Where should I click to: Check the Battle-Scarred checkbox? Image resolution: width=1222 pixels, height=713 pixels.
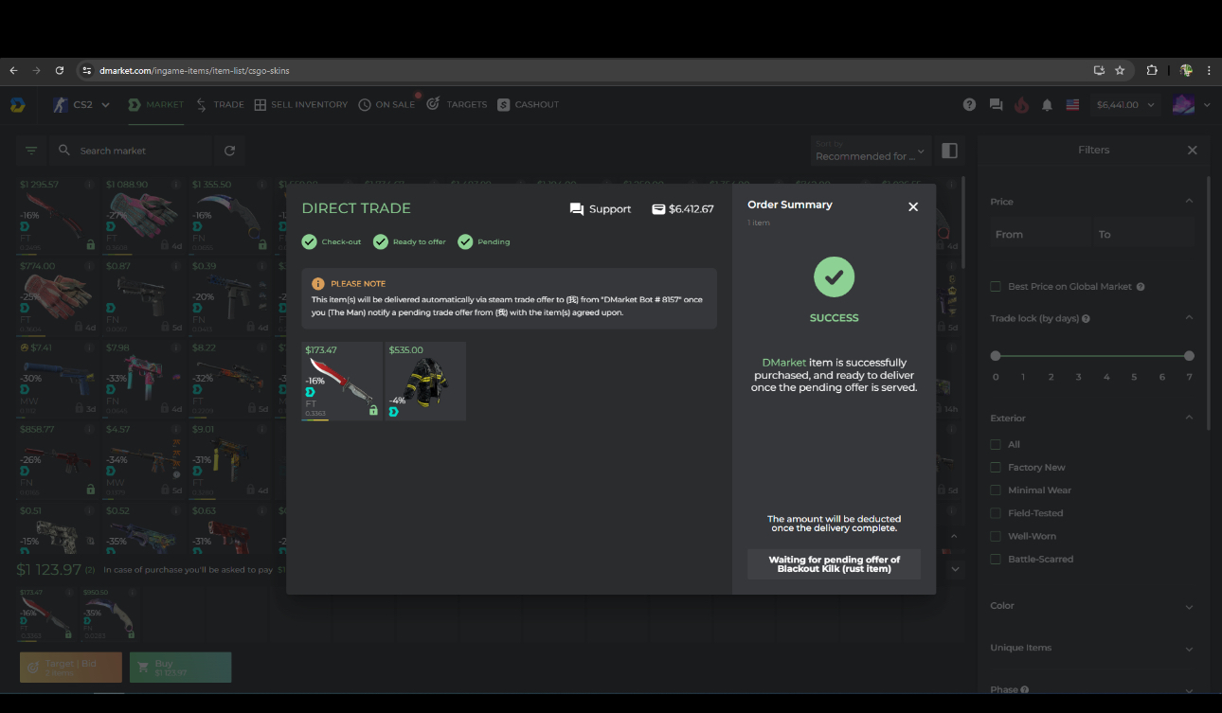(x=996, y=560)
